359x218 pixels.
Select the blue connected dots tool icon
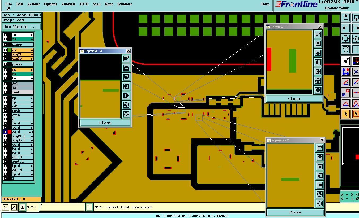345,72
